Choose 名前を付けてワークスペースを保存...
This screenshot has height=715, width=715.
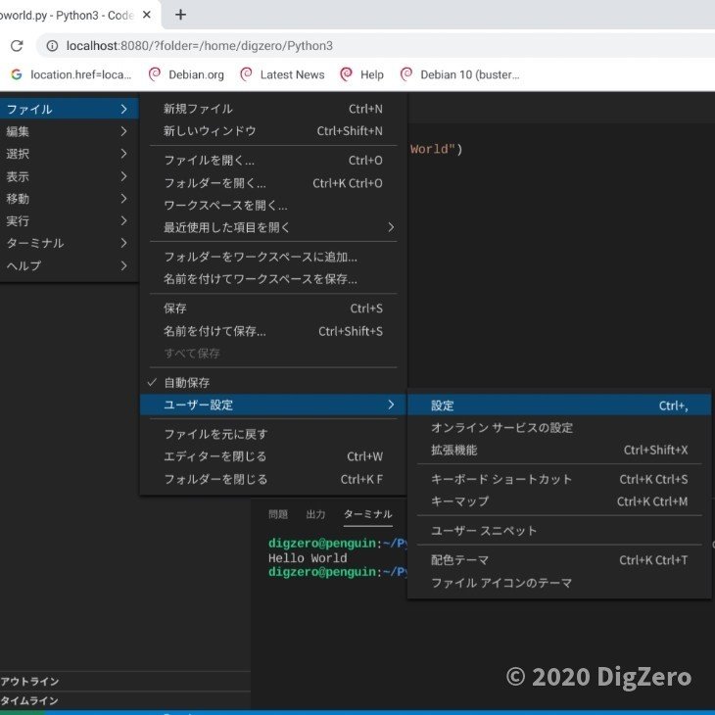tap(272, 278)
